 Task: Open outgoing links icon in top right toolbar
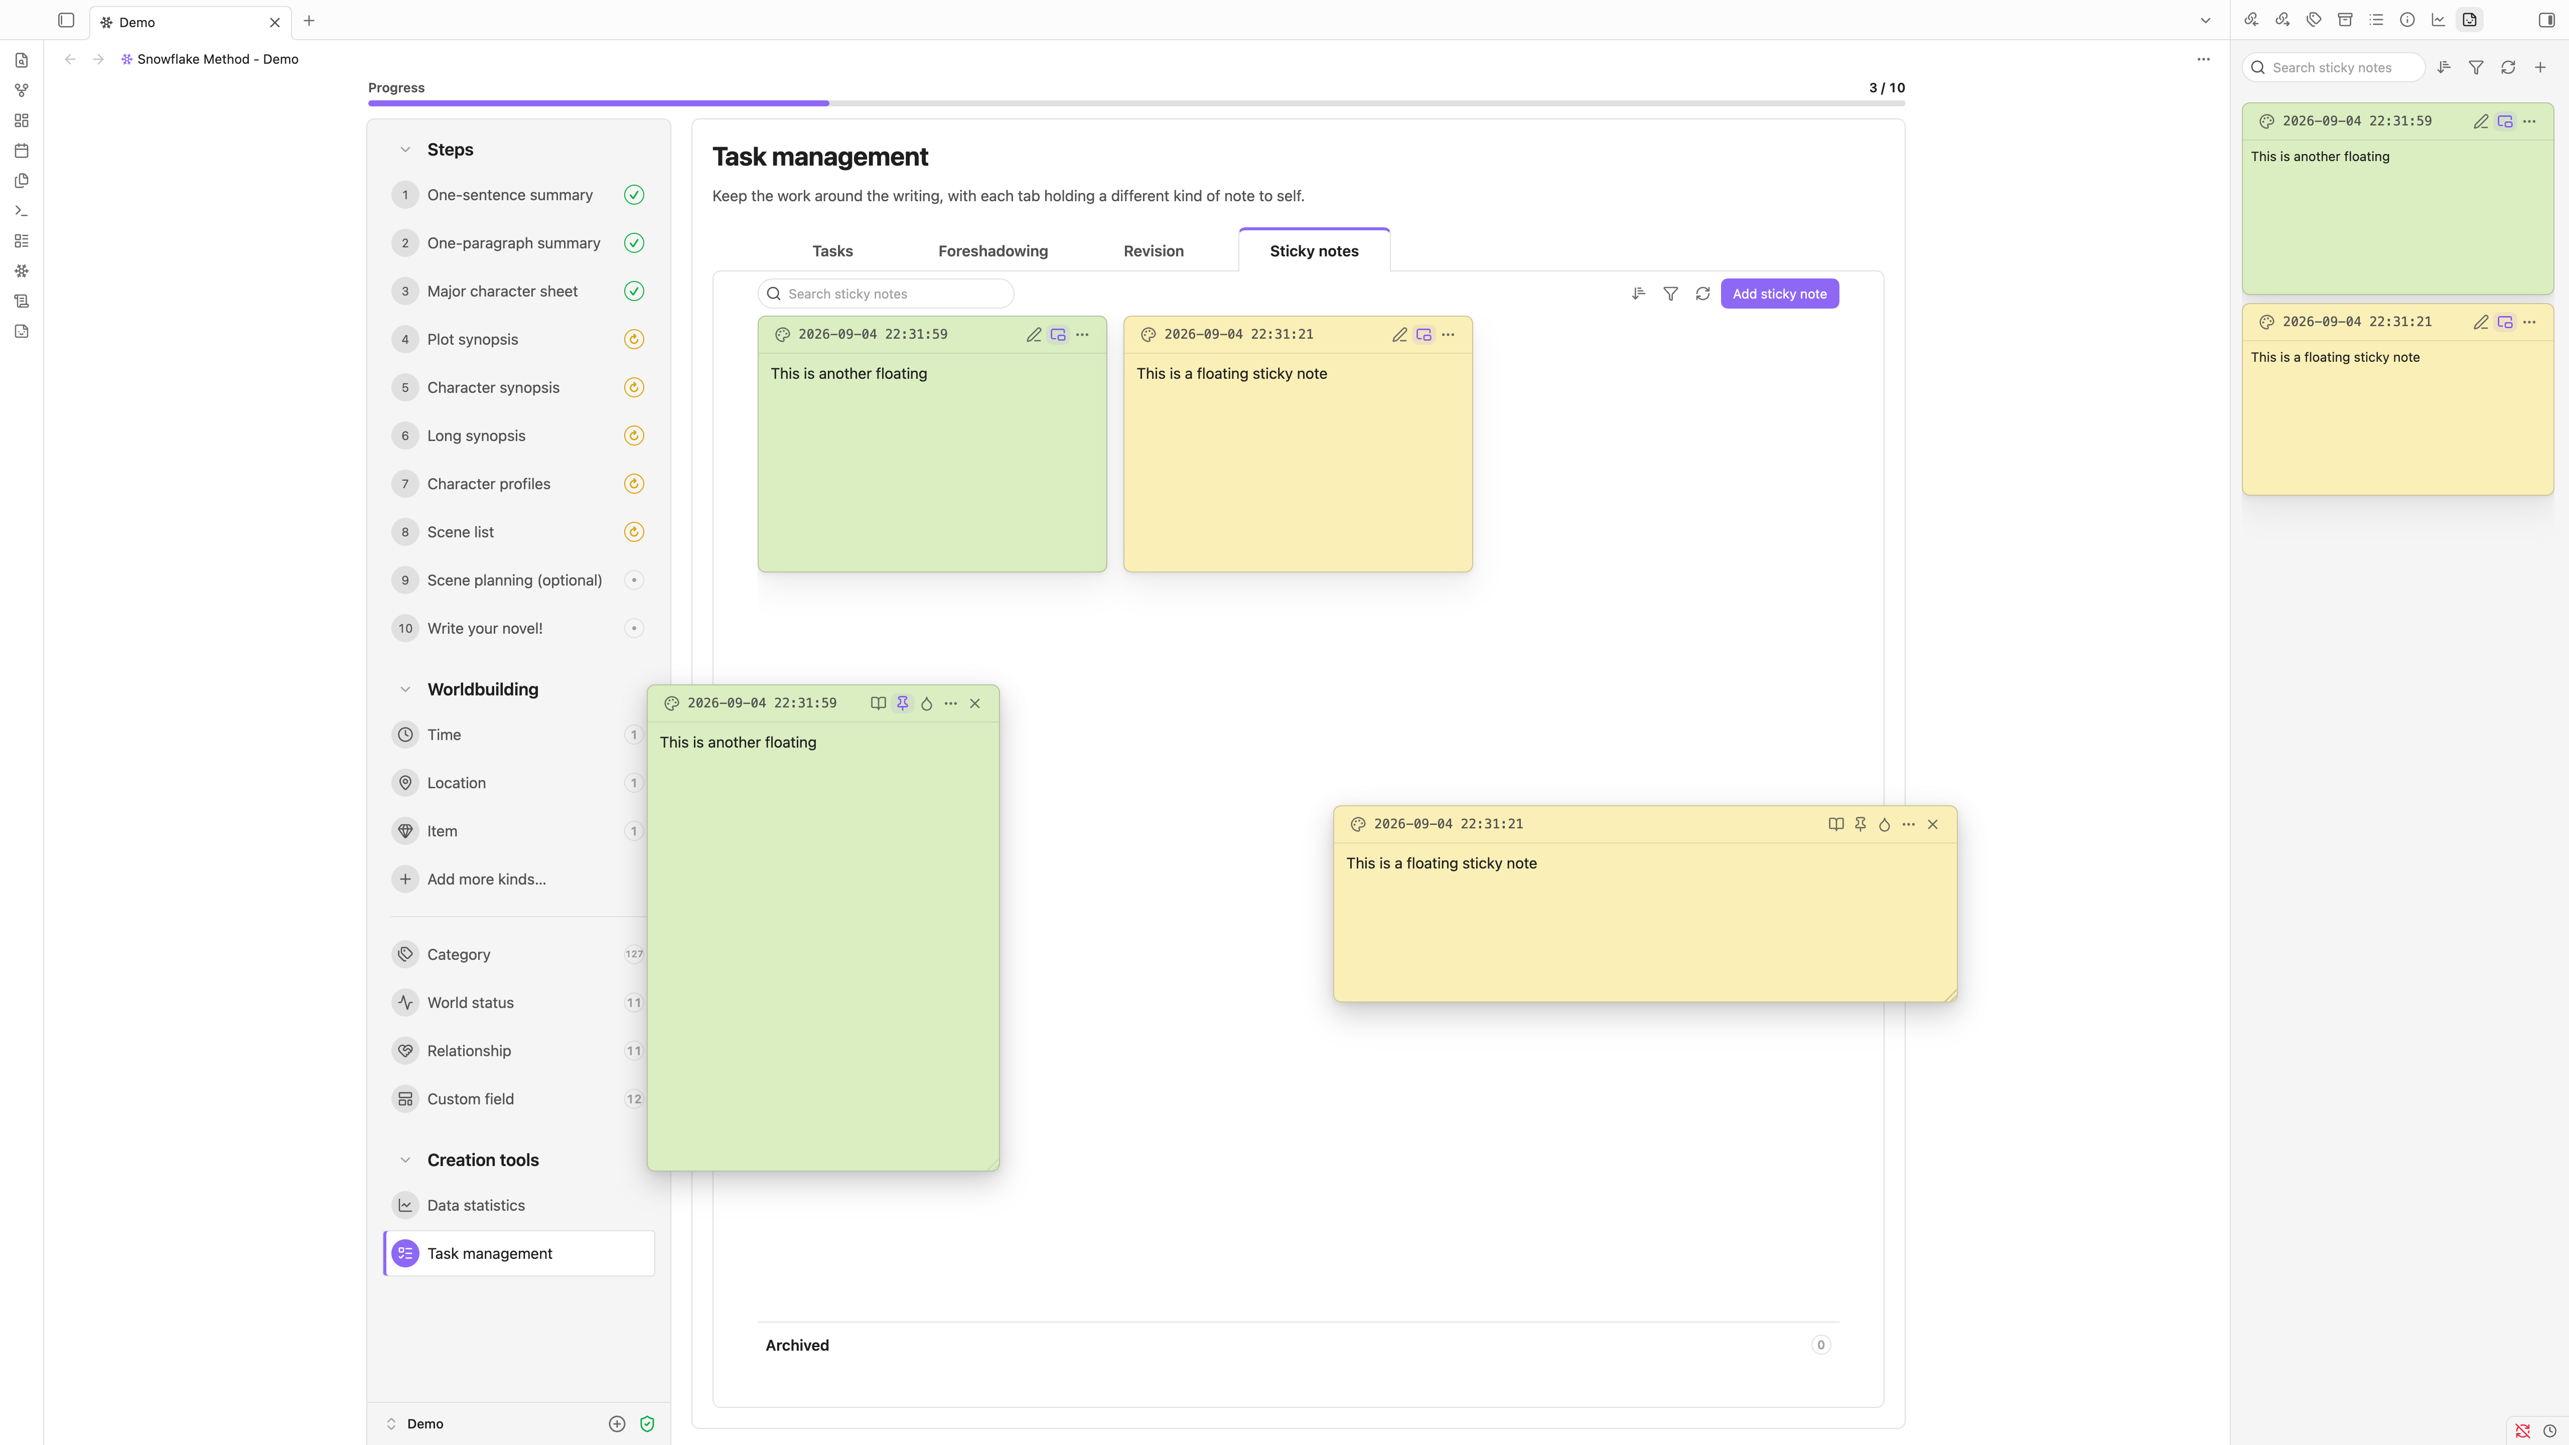click(2282, 20)
